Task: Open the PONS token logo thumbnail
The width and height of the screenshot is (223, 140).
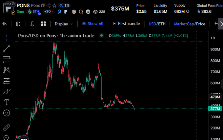Action: coord(8,10)
